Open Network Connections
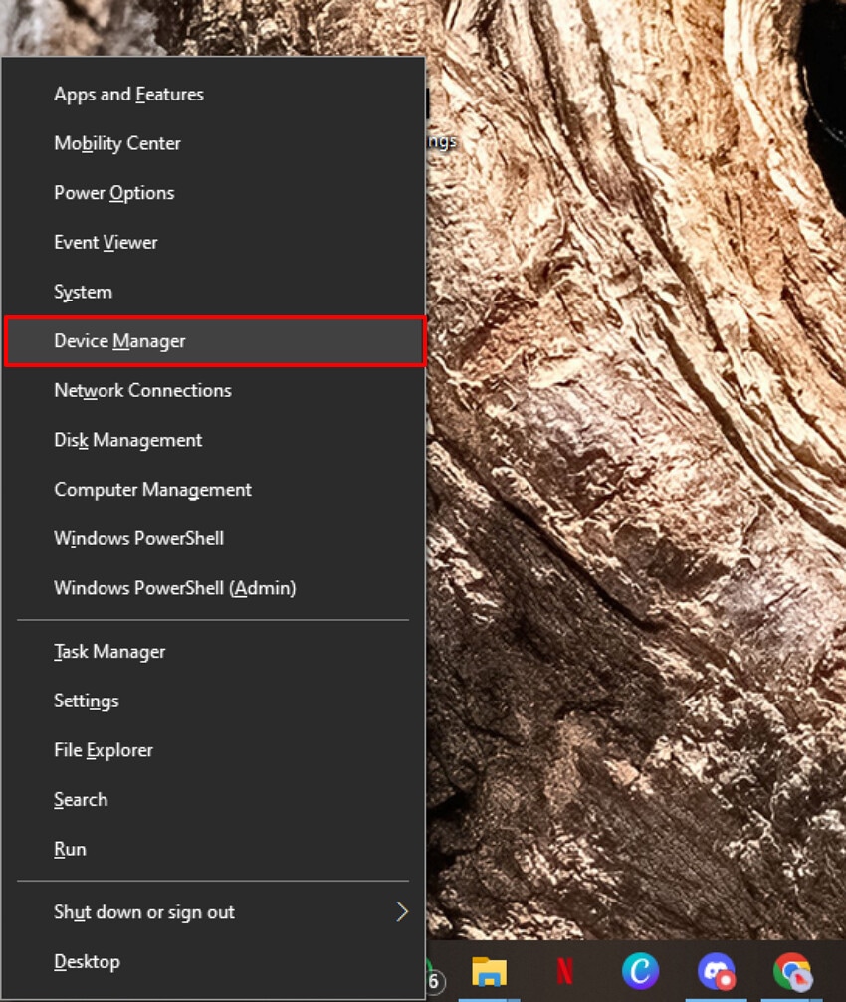The width and height of the screenshot is (846, 1002). point(141,390)
